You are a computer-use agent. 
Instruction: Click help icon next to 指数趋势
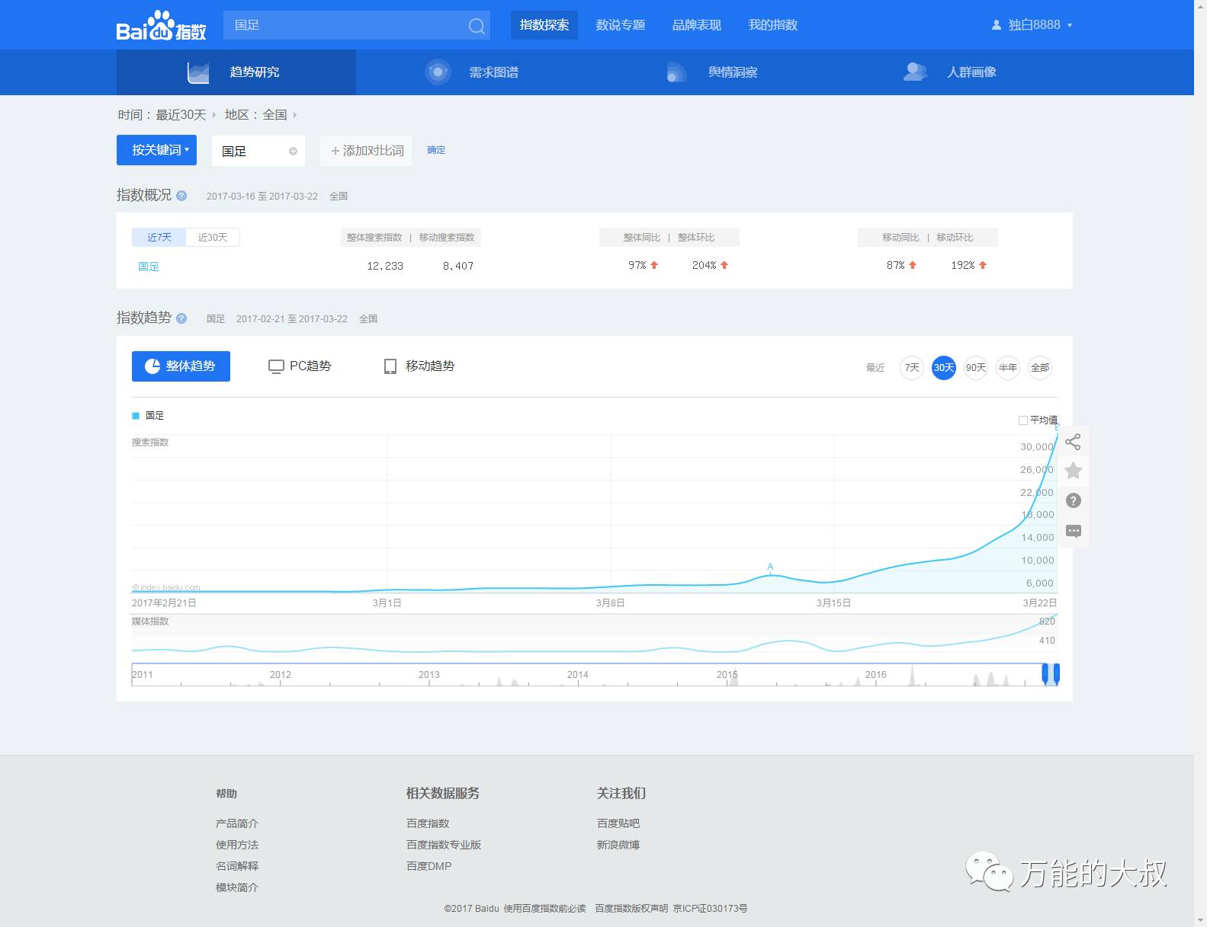click(x=181, y=318)
